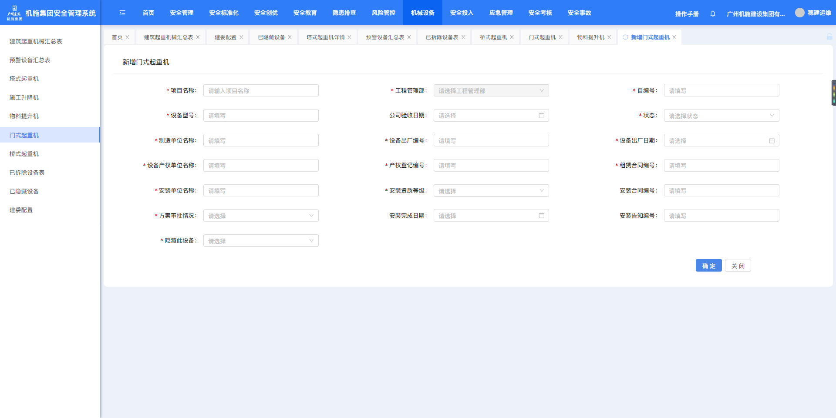Image resolution: width=836 pixels, height=418 pixels.
Task: Open the 桥式起重机 tab
Action: pos(493,37)
